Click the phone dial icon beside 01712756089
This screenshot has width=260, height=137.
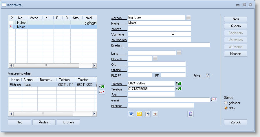click(179, 89)
